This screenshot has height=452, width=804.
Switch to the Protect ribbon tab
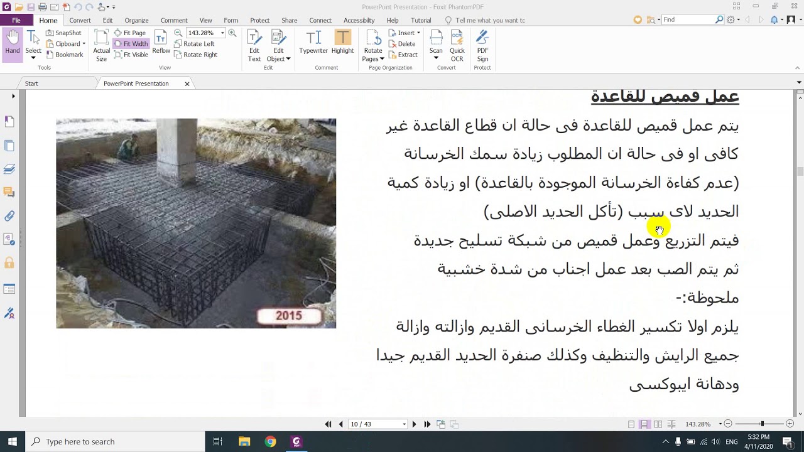(x=259, y=20)
